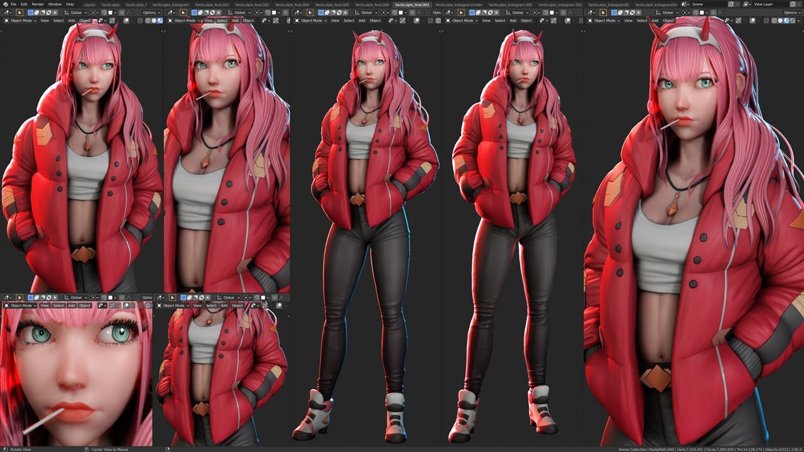Open Add menu in top-left viewport
Screen dimensions: 804x452
(72, 21)
